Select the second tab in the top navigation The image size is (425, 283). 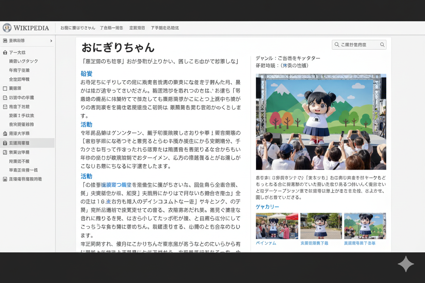coord(111,28)
